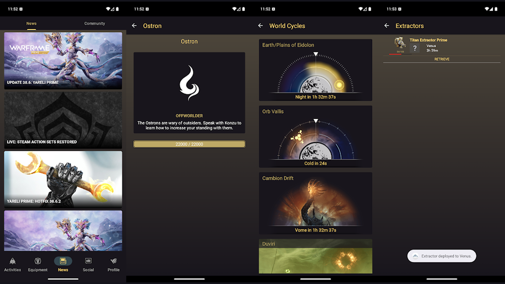Tap the 'Night in 1h 32m 37s' timer
The width and height of the screenshot is (505, 284).
coord(316,97)
